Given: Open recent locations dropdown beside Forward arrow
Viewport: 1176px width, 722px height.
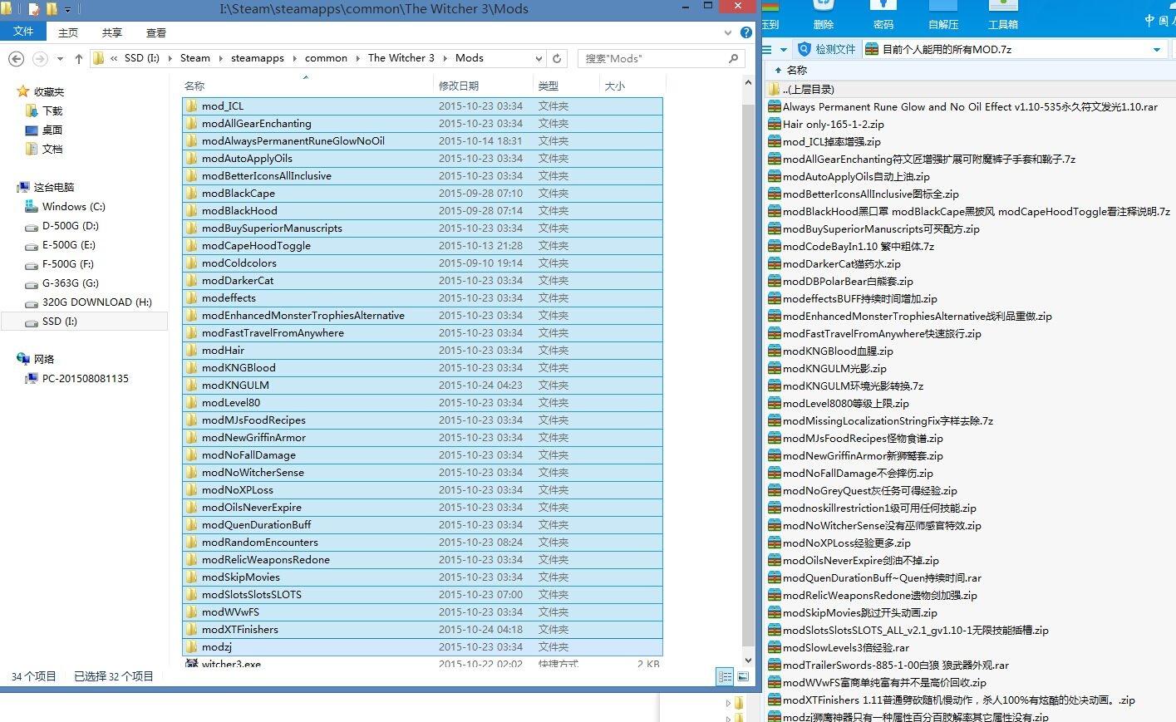Looking at the screenshot, I should point(60,59).
